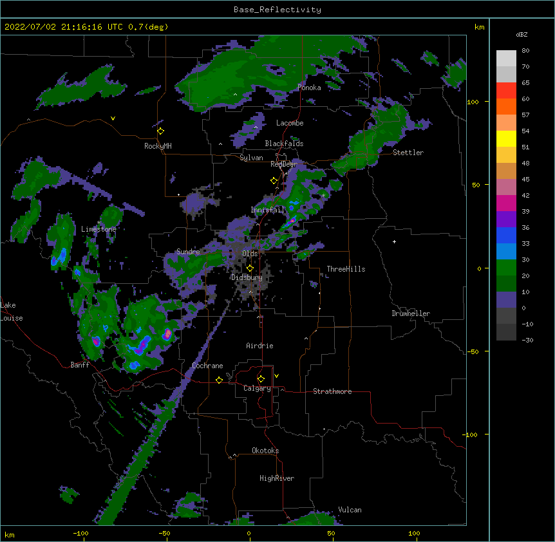Click the -30 dBZ legend value

click(527, 340)
